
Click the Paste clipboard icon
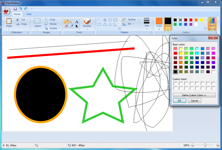9,21
